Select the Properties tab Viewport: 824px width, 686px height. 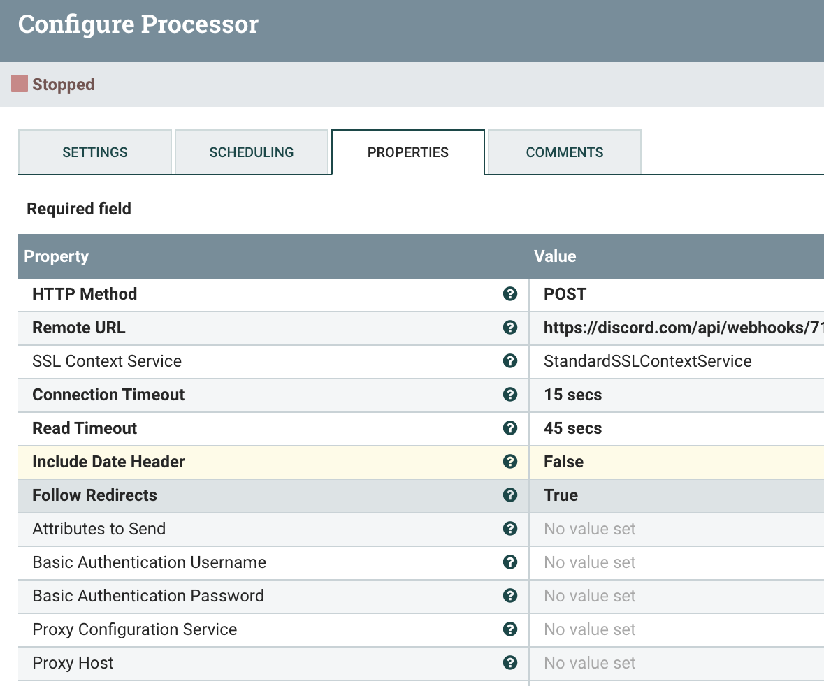pos(408,152)
